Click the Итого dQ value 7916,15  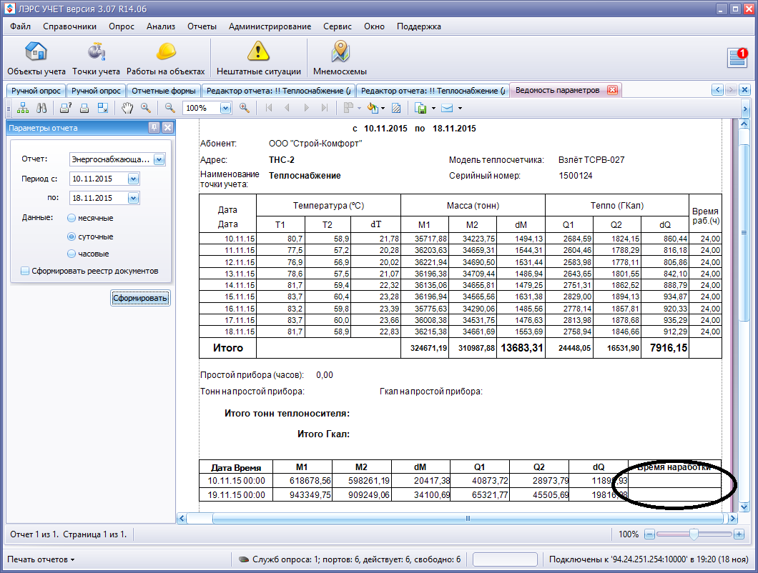tap(669, 347)
